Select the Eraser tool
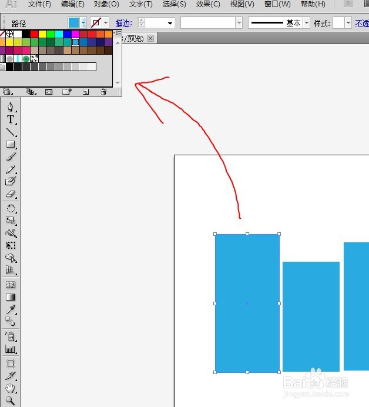Image resolution: width=369 pixels, height=407 pixels. tap(11, 194)
